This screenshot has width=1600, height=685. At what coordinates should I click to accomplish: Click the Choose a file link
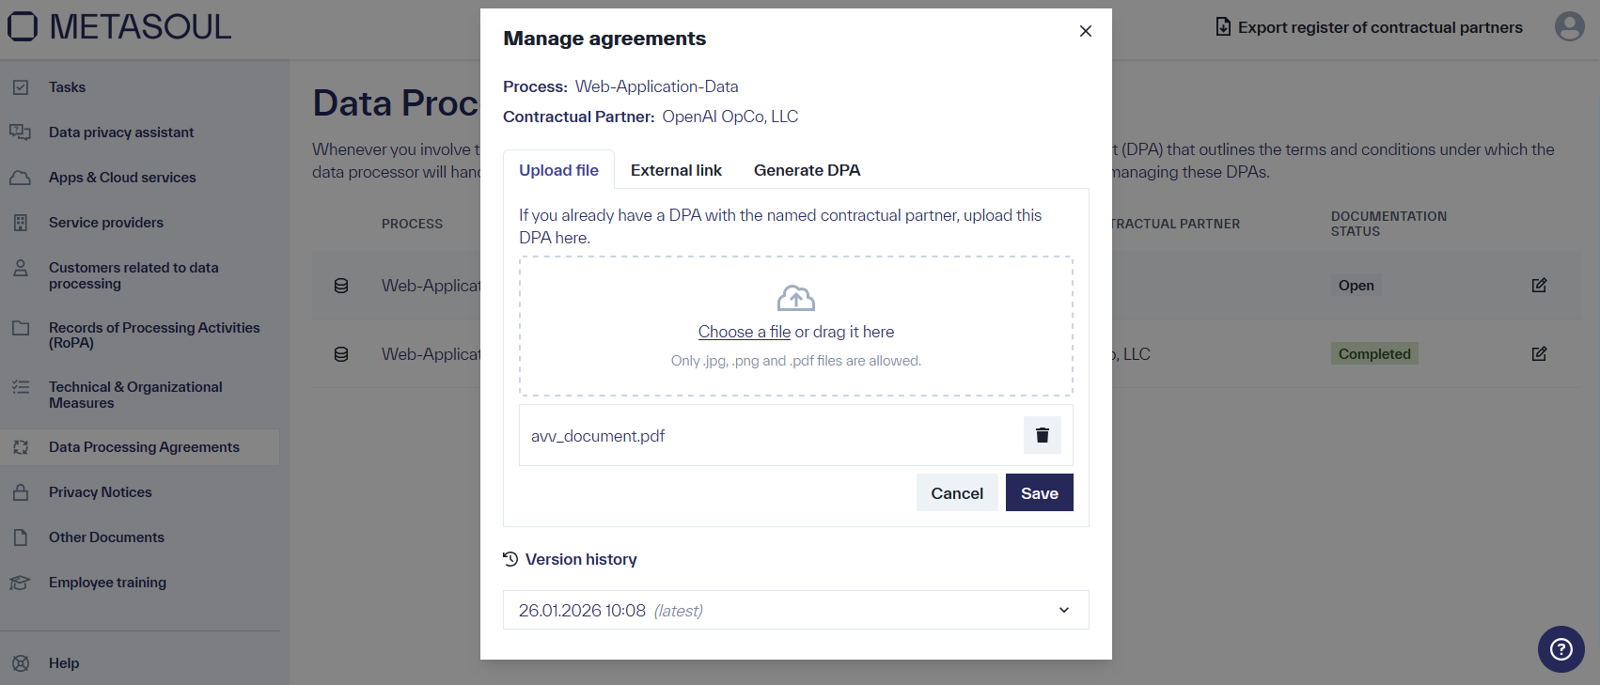[x=745, y=332]
